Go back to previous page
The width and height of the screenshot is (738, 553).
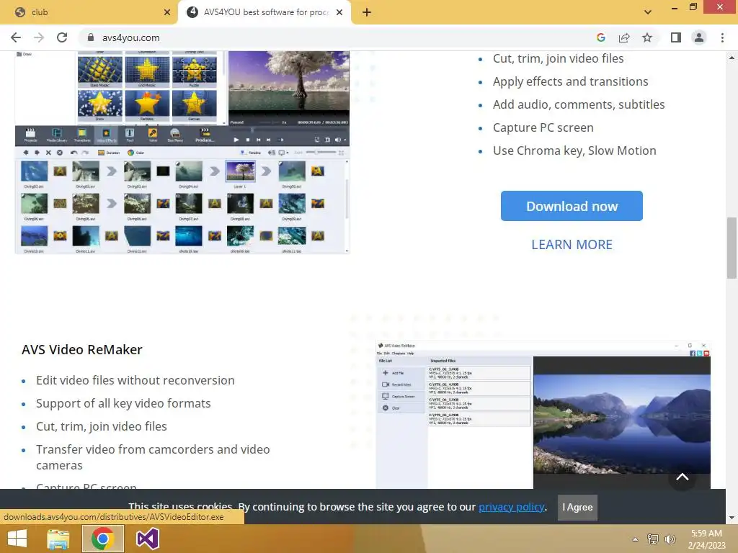(x=16, y=37)
